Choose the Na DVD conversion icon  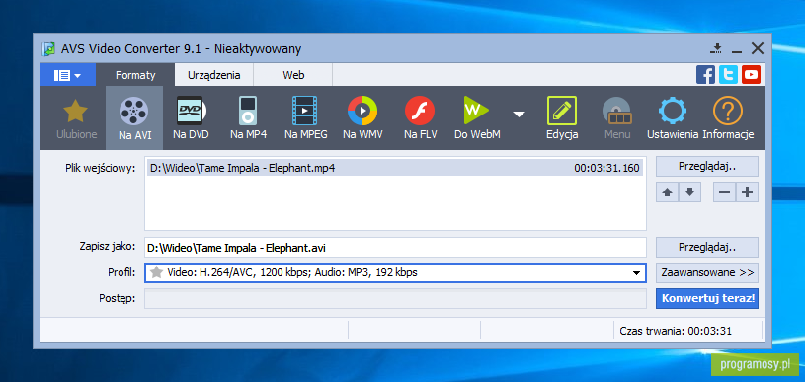click(191, 117)
